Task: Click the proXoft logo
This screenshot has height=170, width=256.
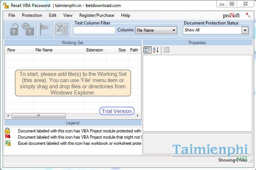Action: (231, 15)
